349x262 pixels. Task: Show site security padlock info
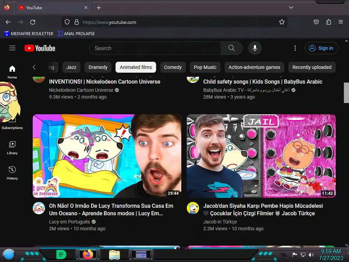pos(77,22)
